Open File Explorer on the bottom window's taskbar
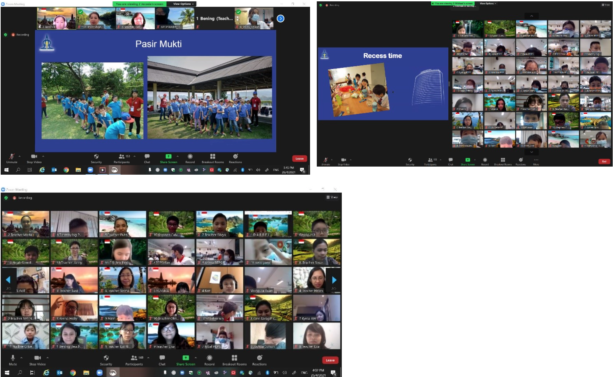Image resolution: width=613 pixels, height=377 pixels. tap(86, 373)
